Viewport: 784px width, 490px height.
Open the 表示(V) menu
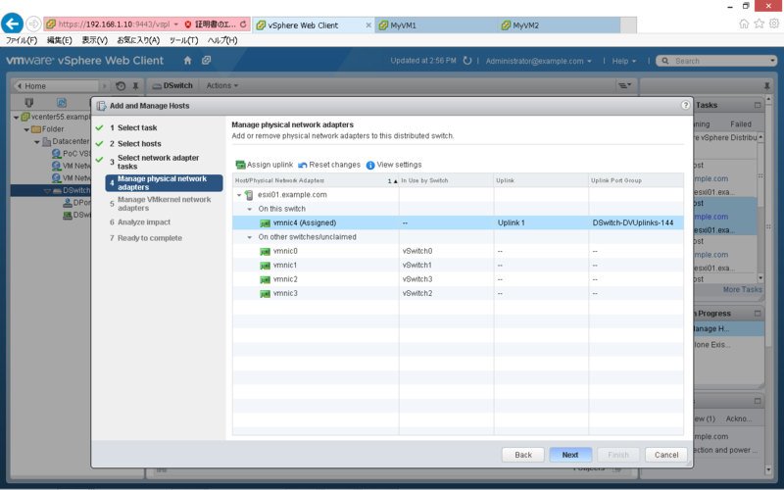click(x=94, y=40)
